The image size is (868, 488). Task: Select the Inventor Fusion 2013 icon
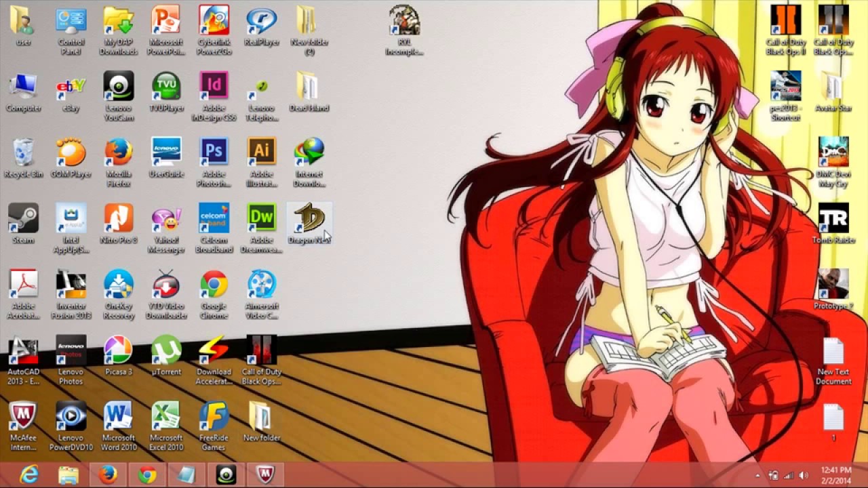[x=71, y=295]
